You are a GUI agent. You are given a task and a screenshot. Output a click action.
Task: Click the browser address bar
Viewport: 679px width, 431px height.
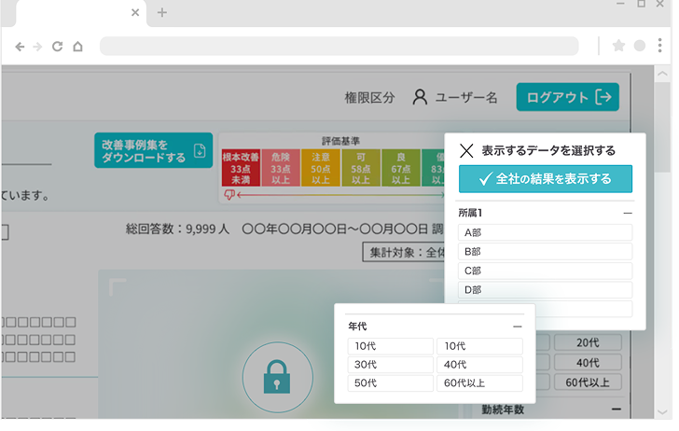point(339,46)
